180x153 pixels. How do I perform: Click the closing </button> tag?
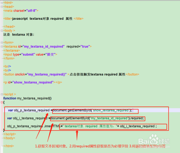point(132,74)
